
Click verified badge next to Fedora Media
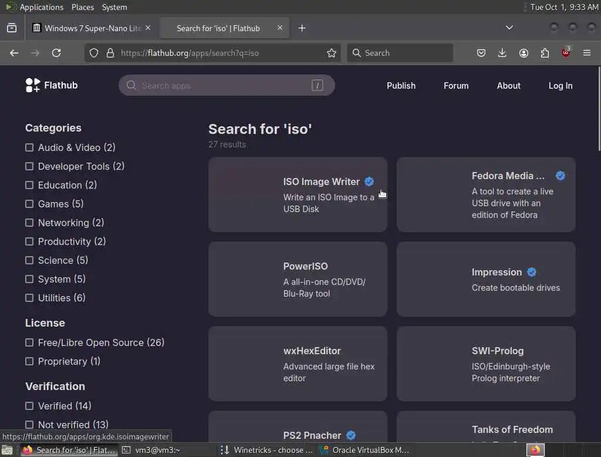pos(561,176)
